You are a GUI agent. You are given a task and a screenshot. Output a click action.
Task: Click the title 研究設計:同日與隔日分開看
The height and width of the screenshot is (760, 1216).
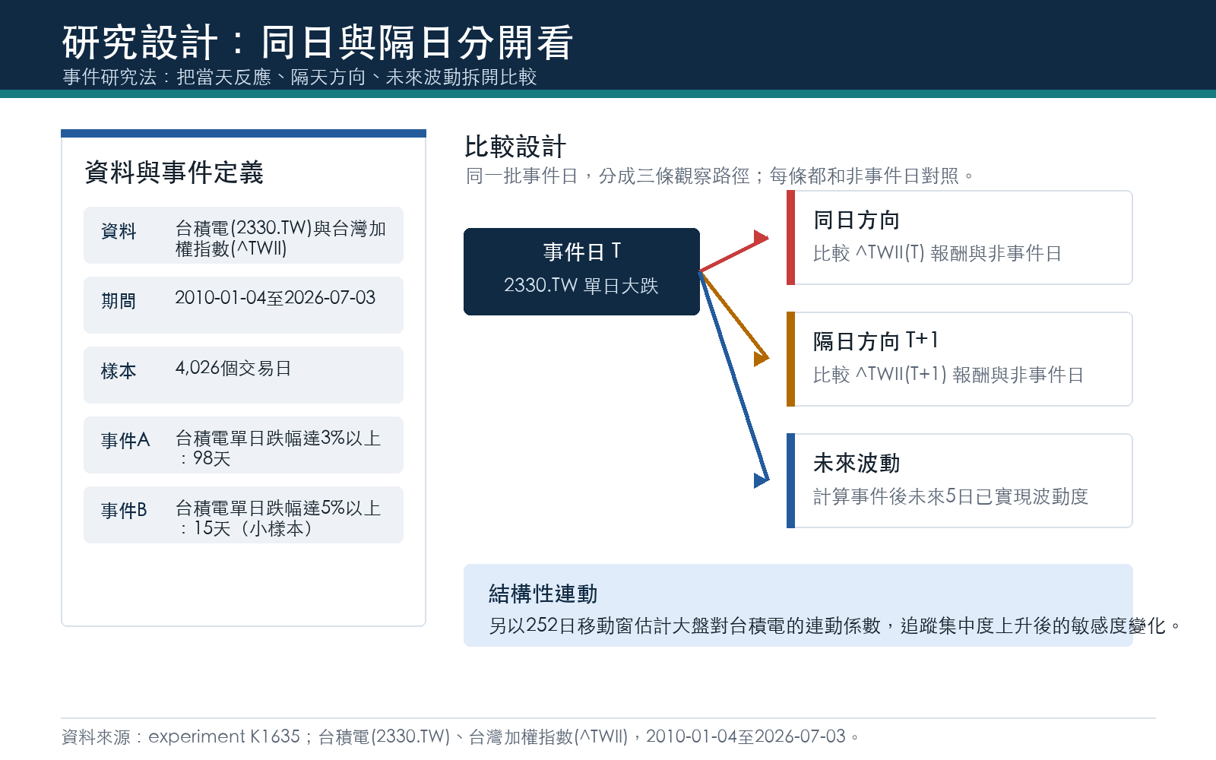tap(318, 42)
